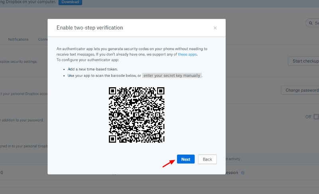This screenshot has height=194, width=319.
Task: Choose 'enter your secret key manually'
Action: click(172, 75)
